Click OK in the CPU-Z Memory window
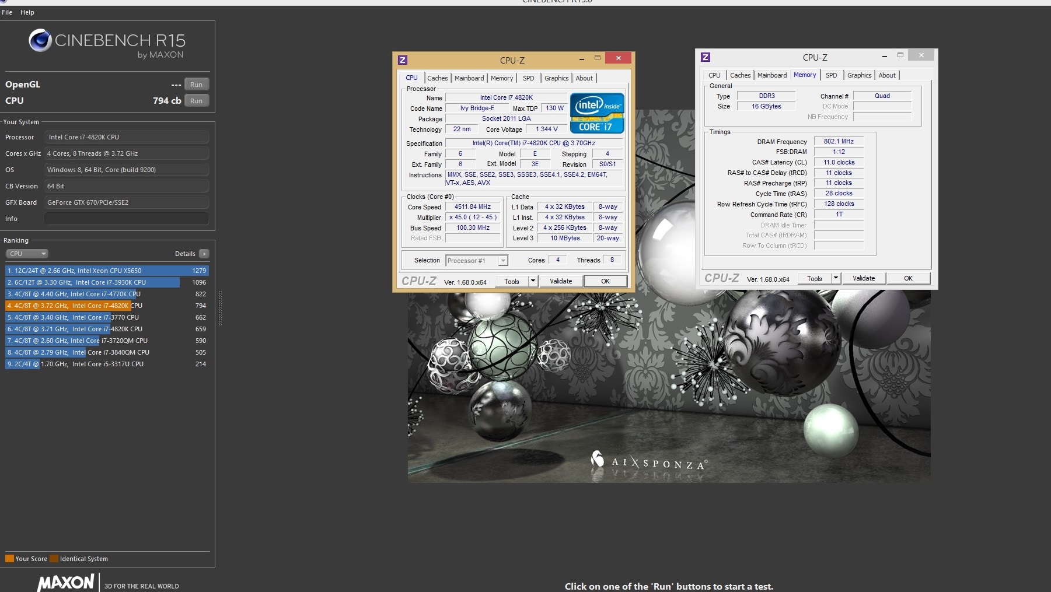The width and height of the screenshot is (1051, 592). (909, 278)
